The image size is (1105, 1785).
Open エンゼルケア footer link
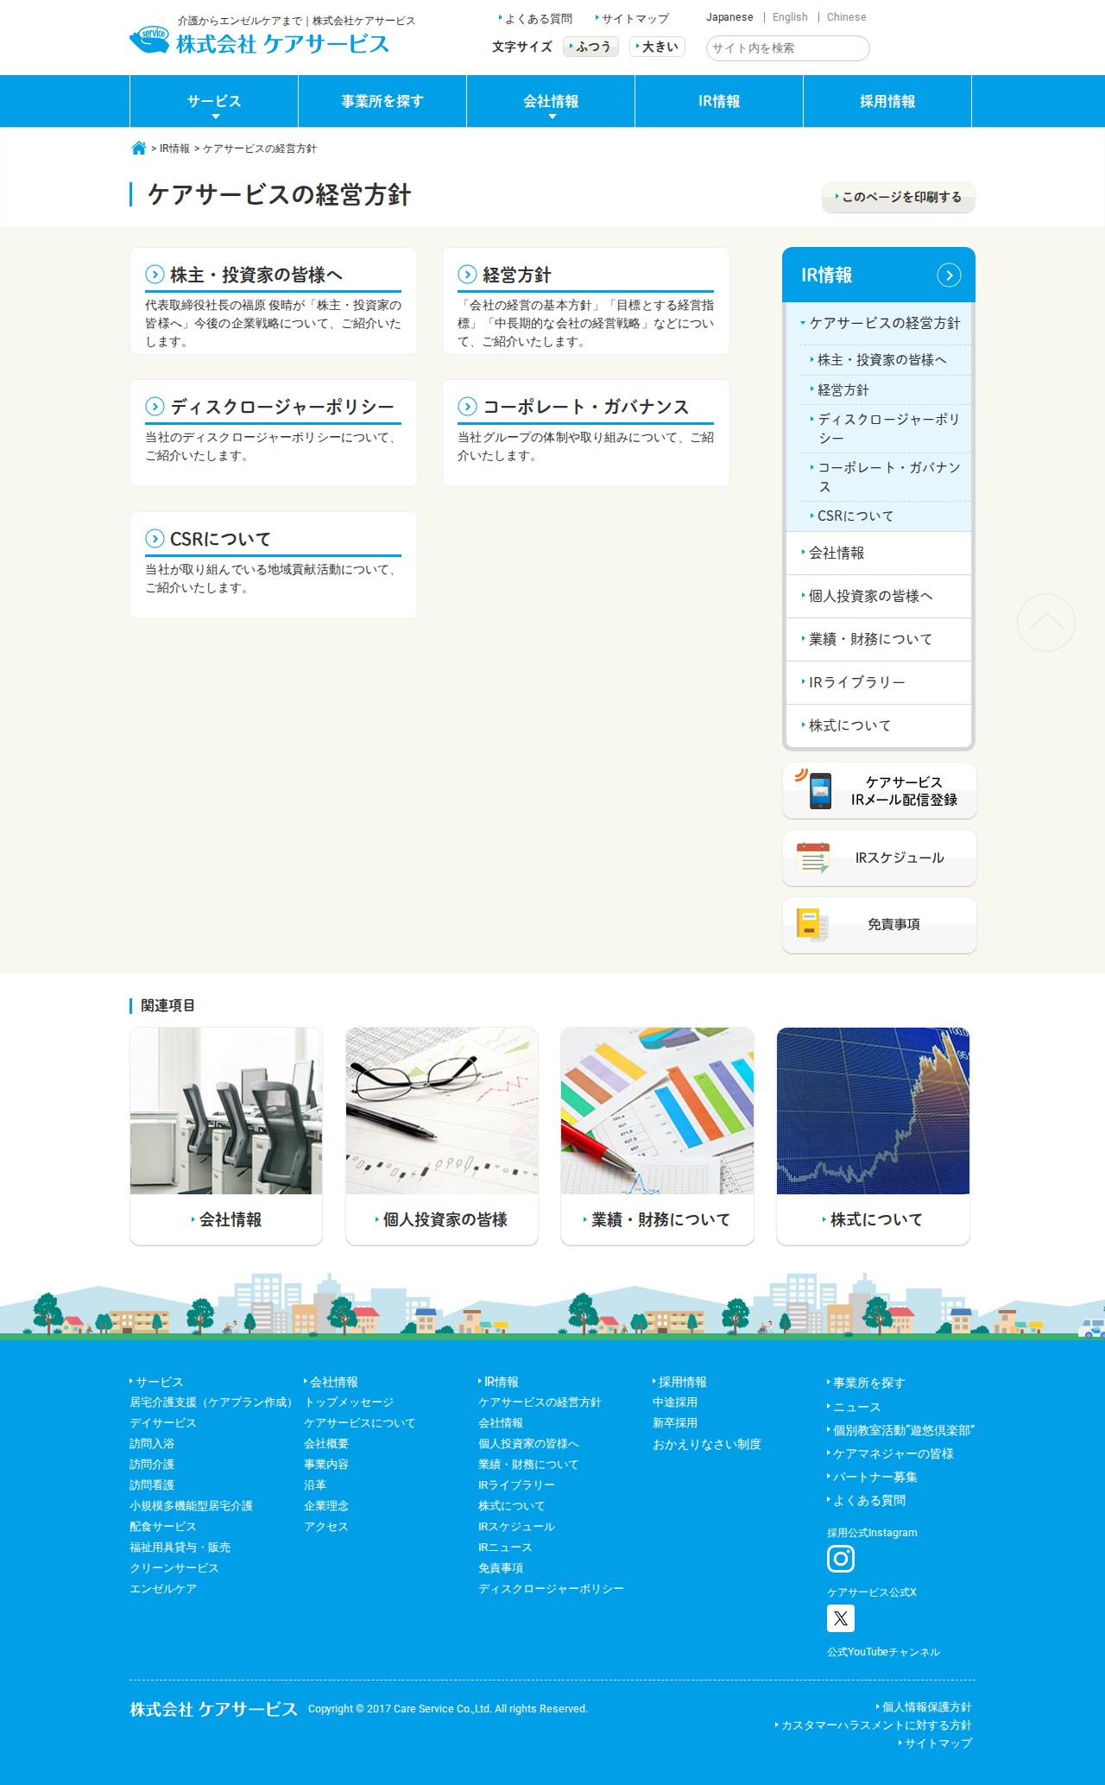(x=163, y=1589)
